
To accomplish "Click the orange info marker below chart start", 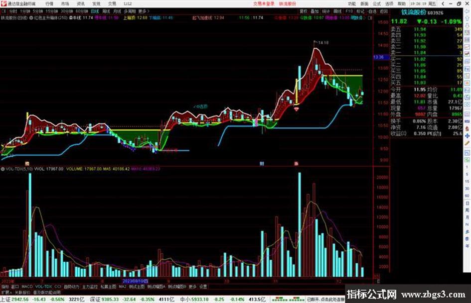I will coord(27,164).
